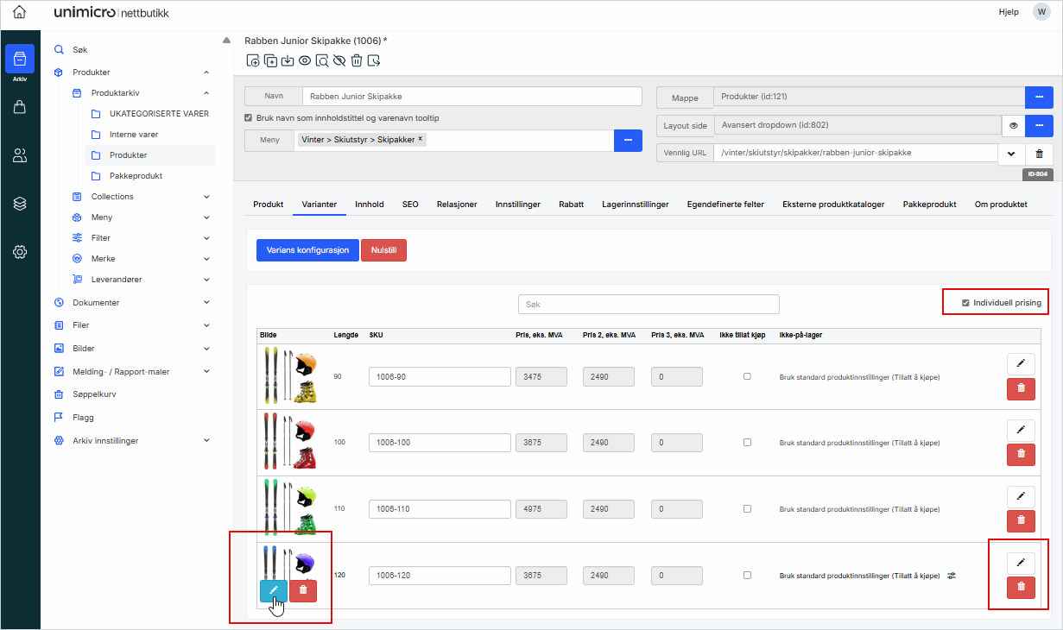Toggle the Individuell prising checkbox
Image resolution: width=1063 pixels, height=630 pixels.
click(965, 303)
